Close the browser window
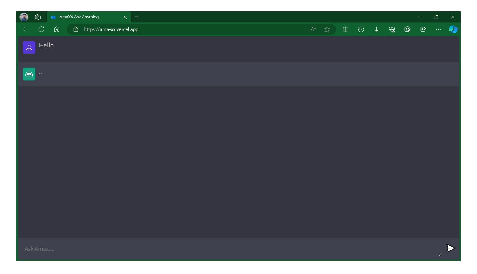 (x=453, y=17)
